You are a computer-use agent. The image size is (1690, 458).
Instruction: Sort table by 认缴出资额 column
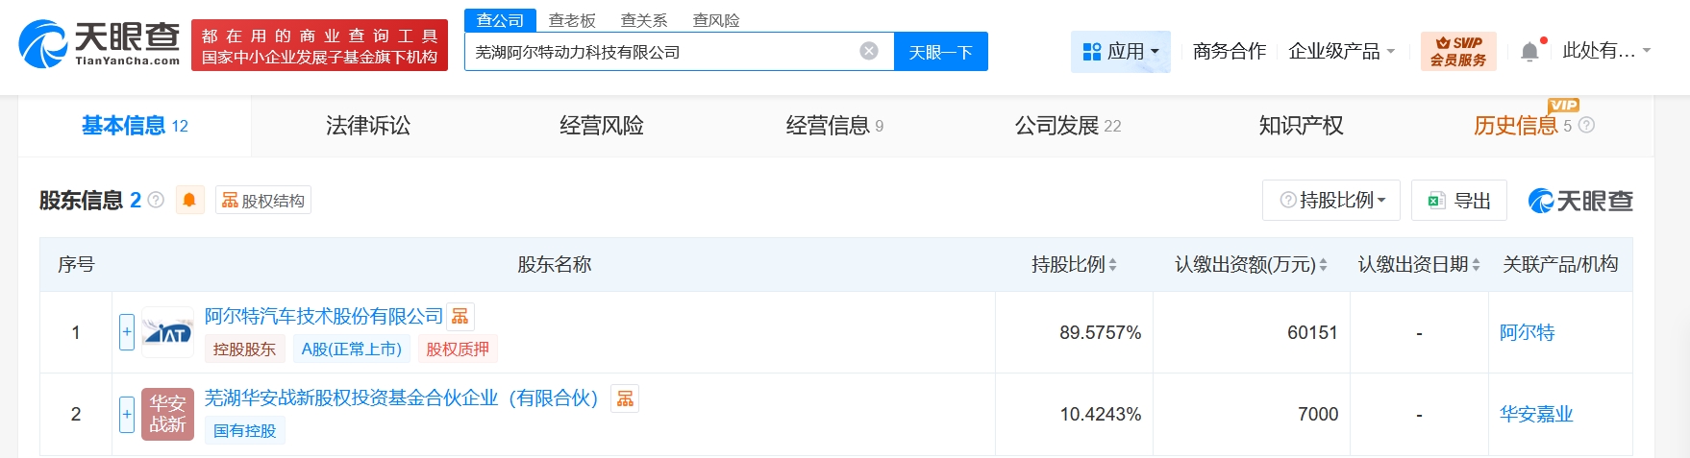[x=1323, y=265]
